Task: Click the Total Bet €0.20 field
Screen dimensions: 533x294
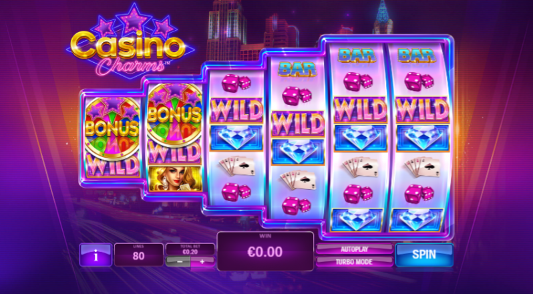Action: pos(190,249)
